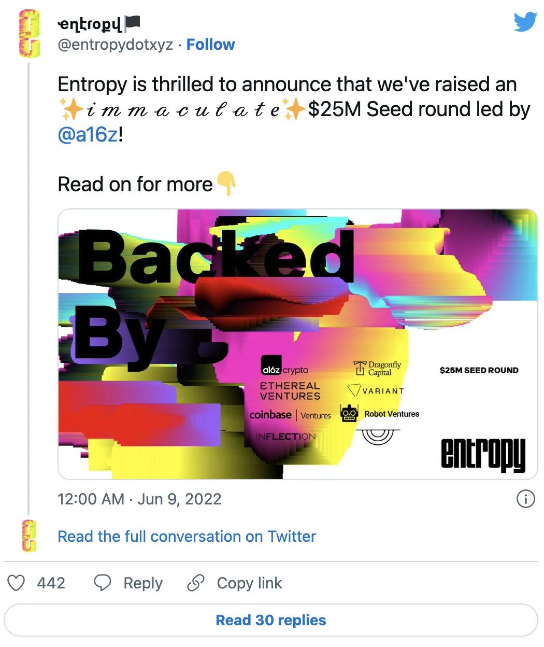544x647 pixels.
Task: Click the Copy link chain icon
Action: (196, 583)
